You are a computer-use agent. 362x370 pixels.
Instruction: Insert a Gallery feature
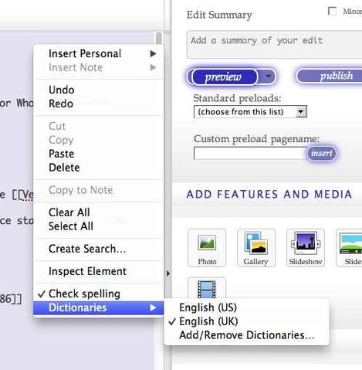tap(256, 248)
